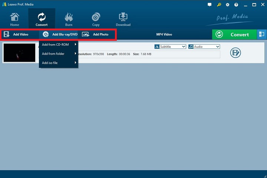The width and height of the screenshot is (267, 178).
Task: Maximize the Leawo Prof. Media window
Action: click(x=254, y=5)
